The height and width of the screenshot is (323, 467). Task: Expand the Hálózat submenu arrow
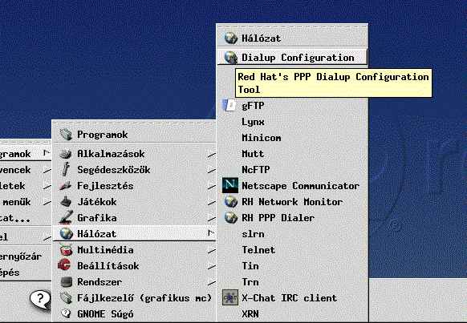click(211, 233)
